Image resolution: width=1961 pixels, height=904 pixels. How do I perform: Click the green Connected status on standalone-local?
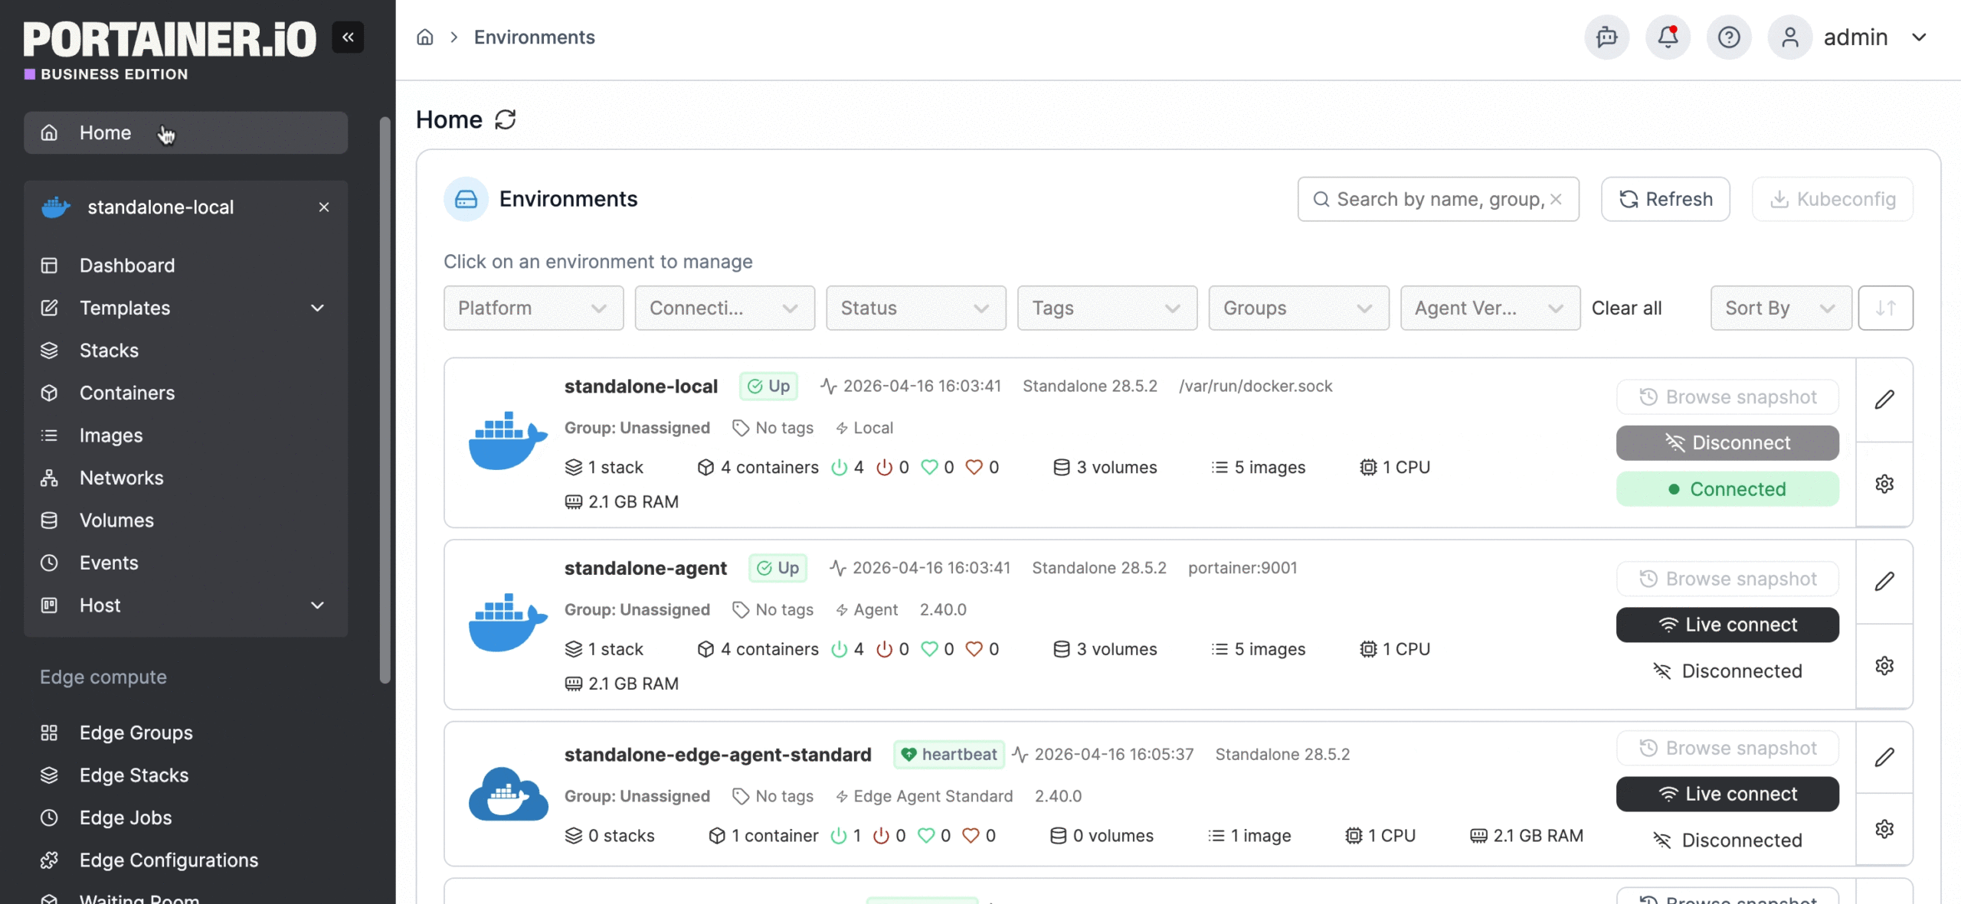tap(1727, 488)
